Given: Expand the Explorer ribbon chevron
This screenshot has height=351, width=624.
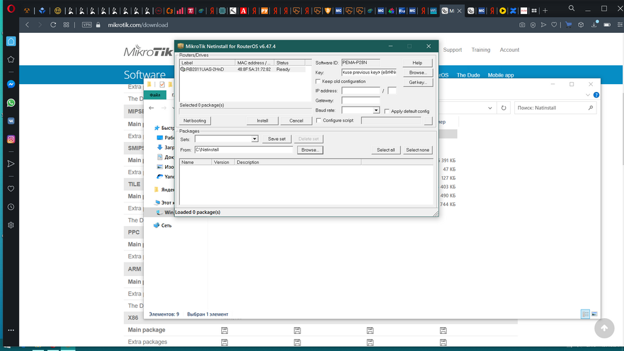Looking at the screenshot, I should 588,94.
